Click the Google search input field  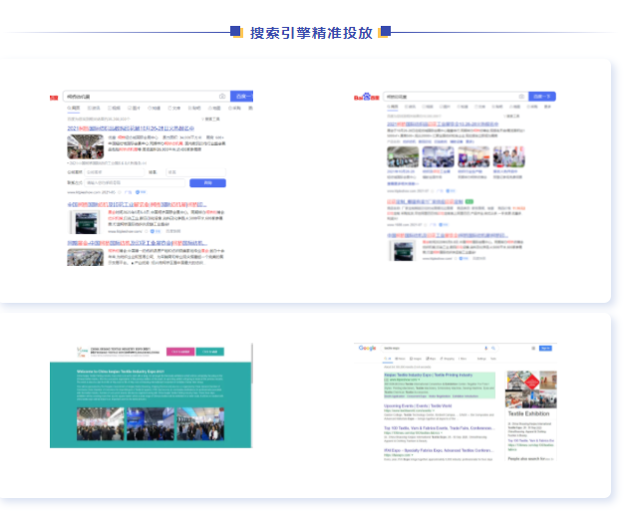(429, 348)
